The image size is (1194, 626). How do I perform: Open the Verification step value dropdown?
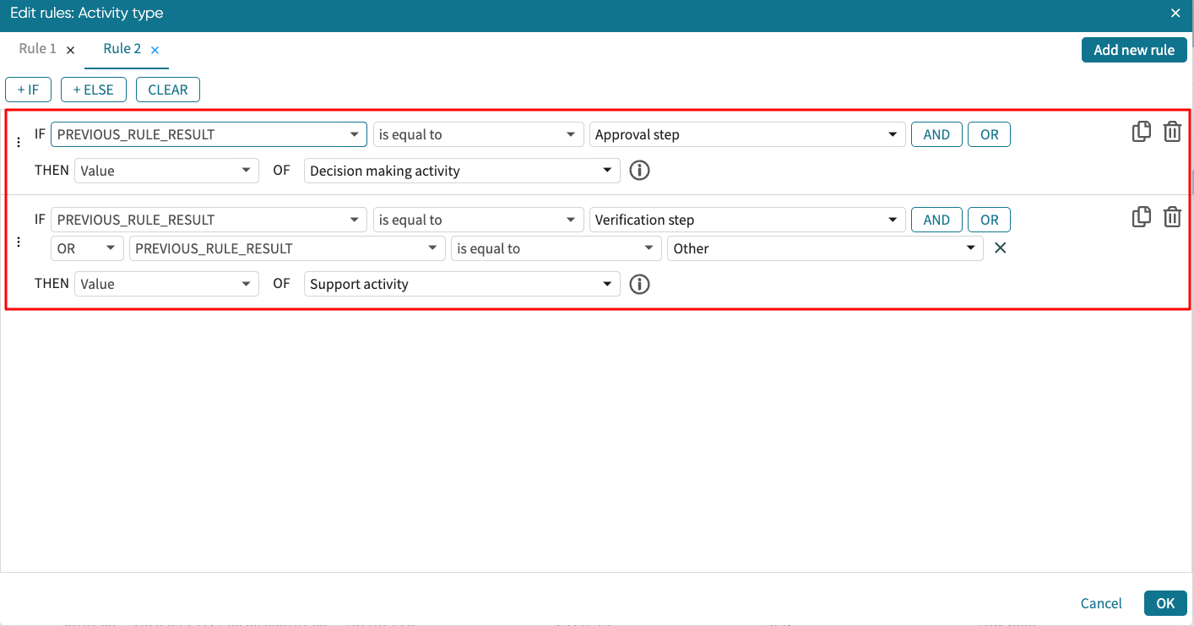pyautogui.click(x=746, y=220)
